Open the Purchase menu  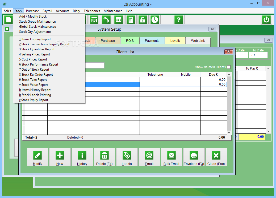point(32,11)
